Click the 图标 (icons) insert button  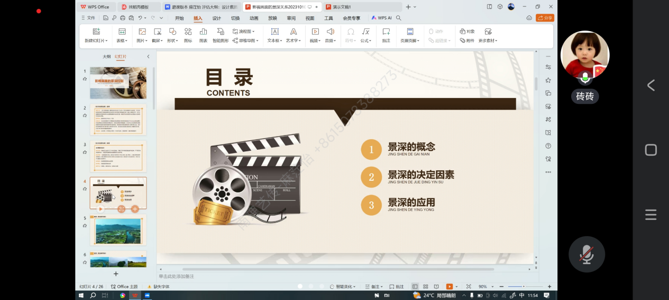point(188,32)
